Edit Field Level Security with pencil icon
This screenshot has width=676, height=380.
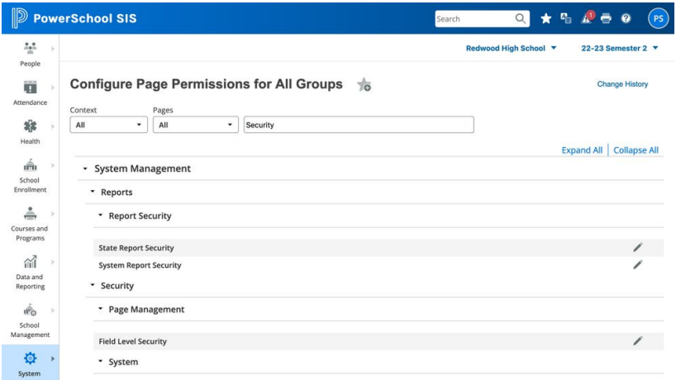(x=637, y=340)
